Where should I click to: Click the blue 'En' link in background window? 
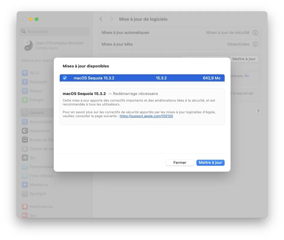click(247, 76)
